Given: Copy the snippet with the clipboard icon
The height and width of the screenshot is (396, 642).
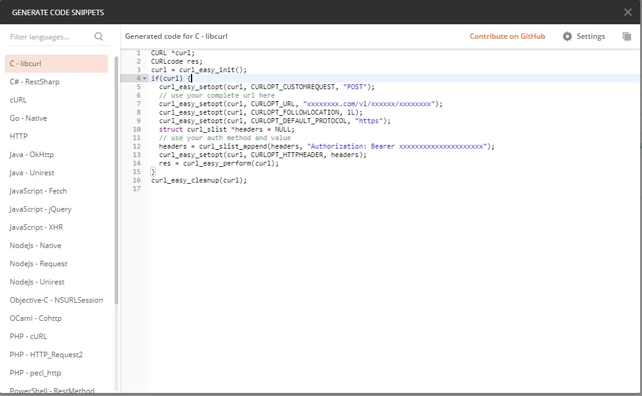Looking at the screenshot, I should (626, 36).
